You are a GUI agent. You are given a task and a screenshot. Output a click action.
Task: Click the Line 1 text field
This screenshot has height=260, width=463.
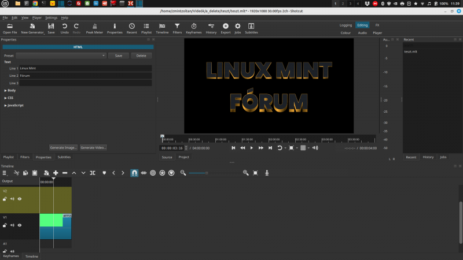(x=85, y=68)
